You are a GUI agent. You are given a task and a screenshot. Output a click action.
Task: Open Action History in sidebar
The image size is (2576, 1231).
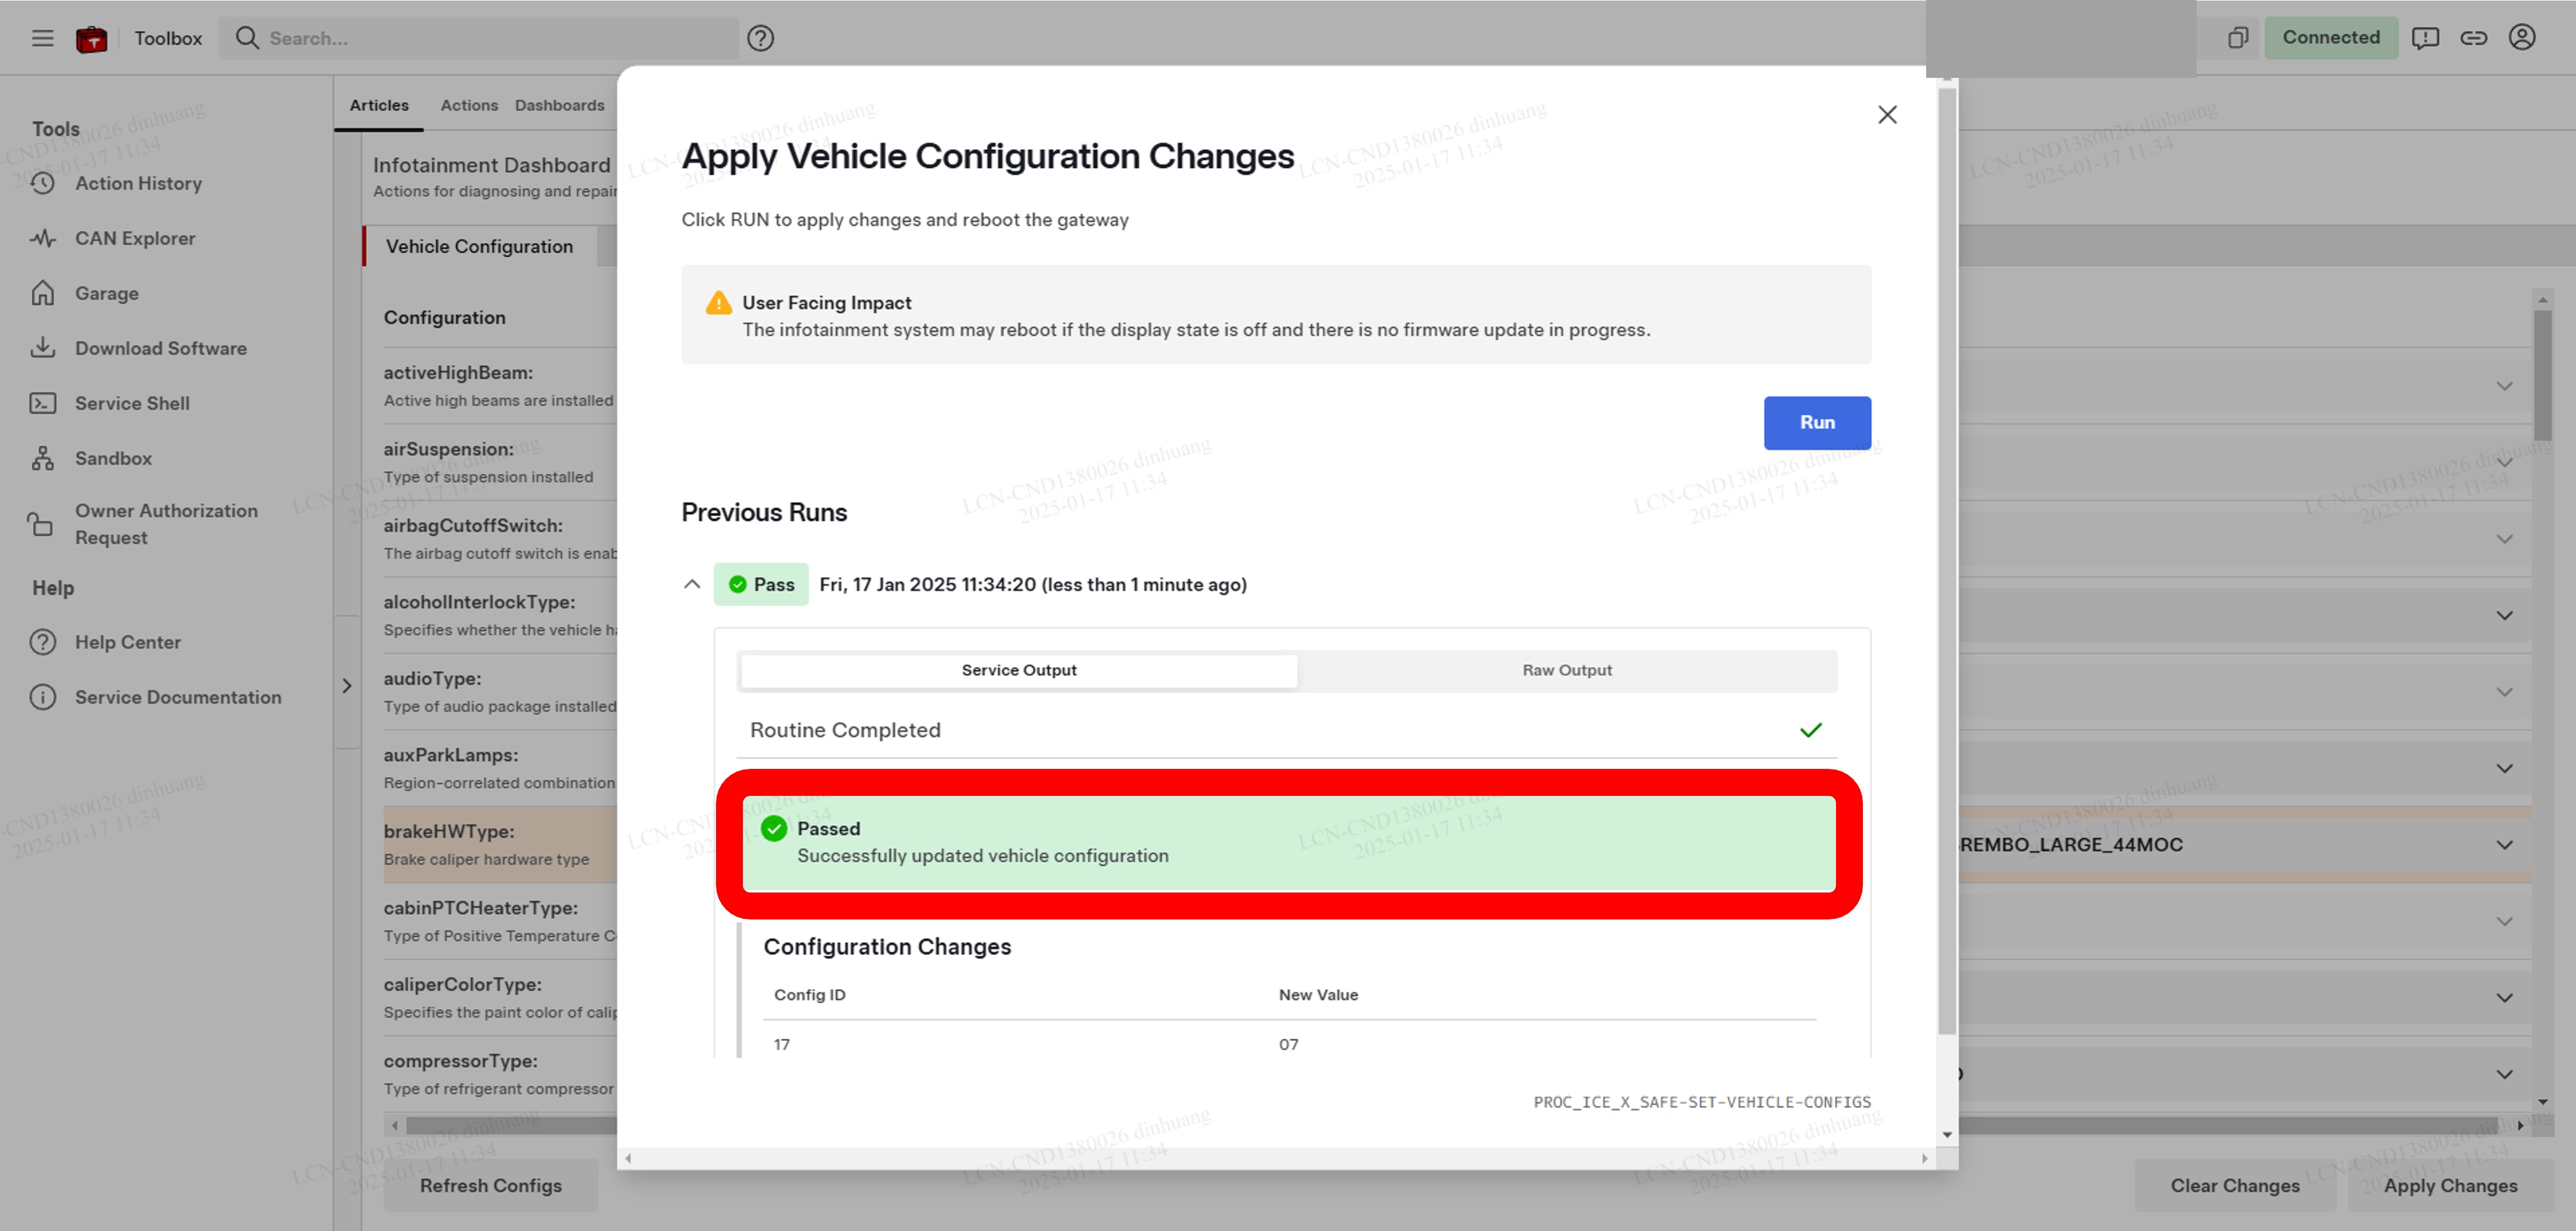138,183
